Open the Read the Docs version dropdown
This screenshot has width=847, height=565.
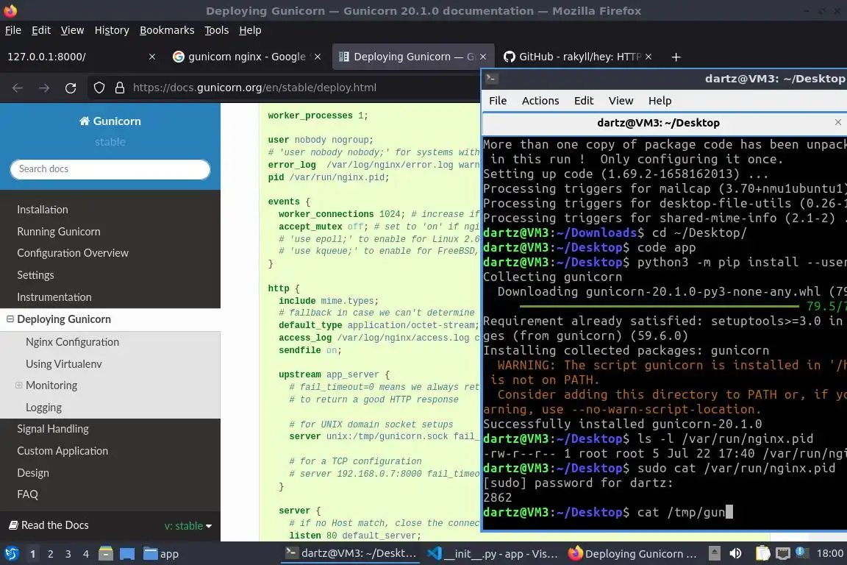point(188,525)
